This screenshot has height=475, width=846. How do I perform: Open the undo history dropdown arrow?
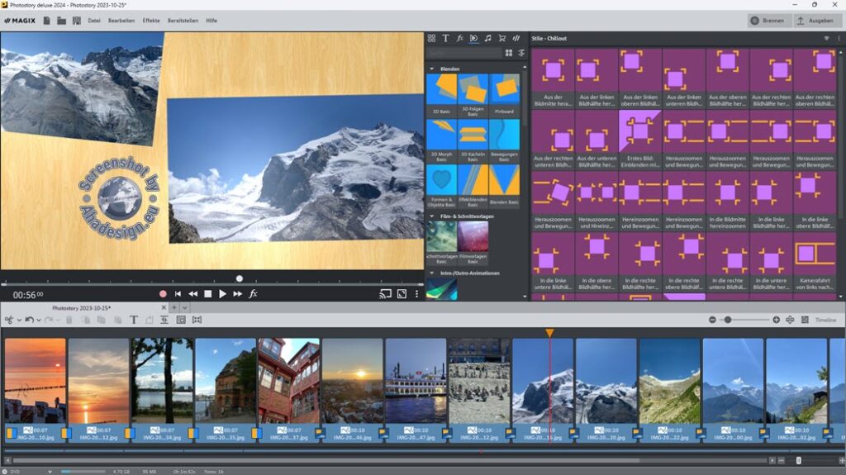pos(38,320)
